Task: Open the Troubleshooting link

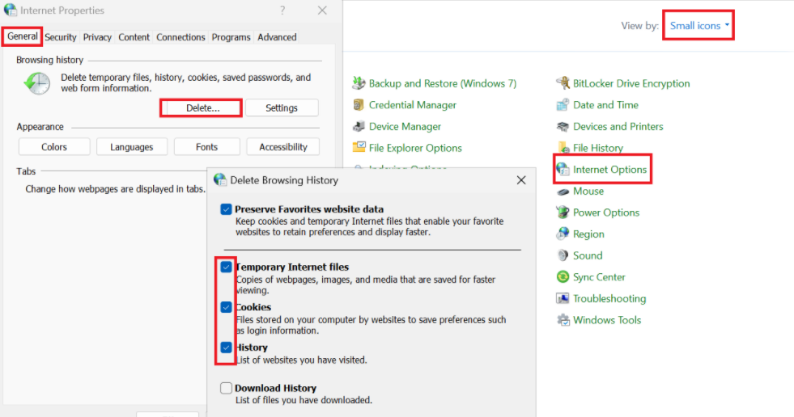Action: pyautogui.click(x=609, y=299)
